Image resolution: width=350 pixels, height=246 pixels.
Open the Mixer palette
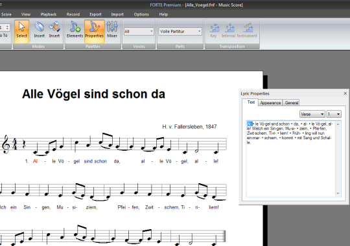pyautogui.click(x=112, y=30)
